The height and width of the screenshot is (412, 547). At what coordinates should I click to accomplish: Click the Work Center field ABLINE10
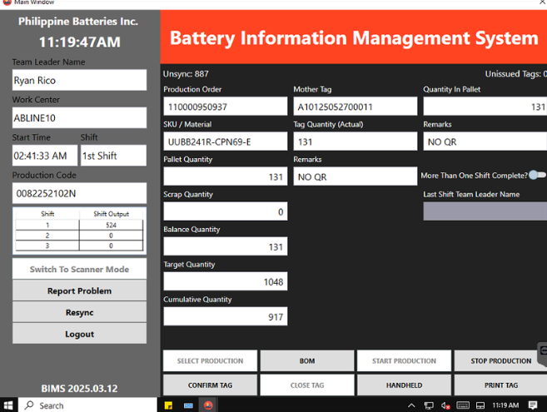pyautogui.click(x=80, y=117)
